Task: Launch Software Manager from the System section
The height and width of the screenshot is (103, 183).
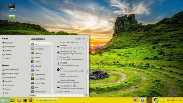Action: point(11,70)
